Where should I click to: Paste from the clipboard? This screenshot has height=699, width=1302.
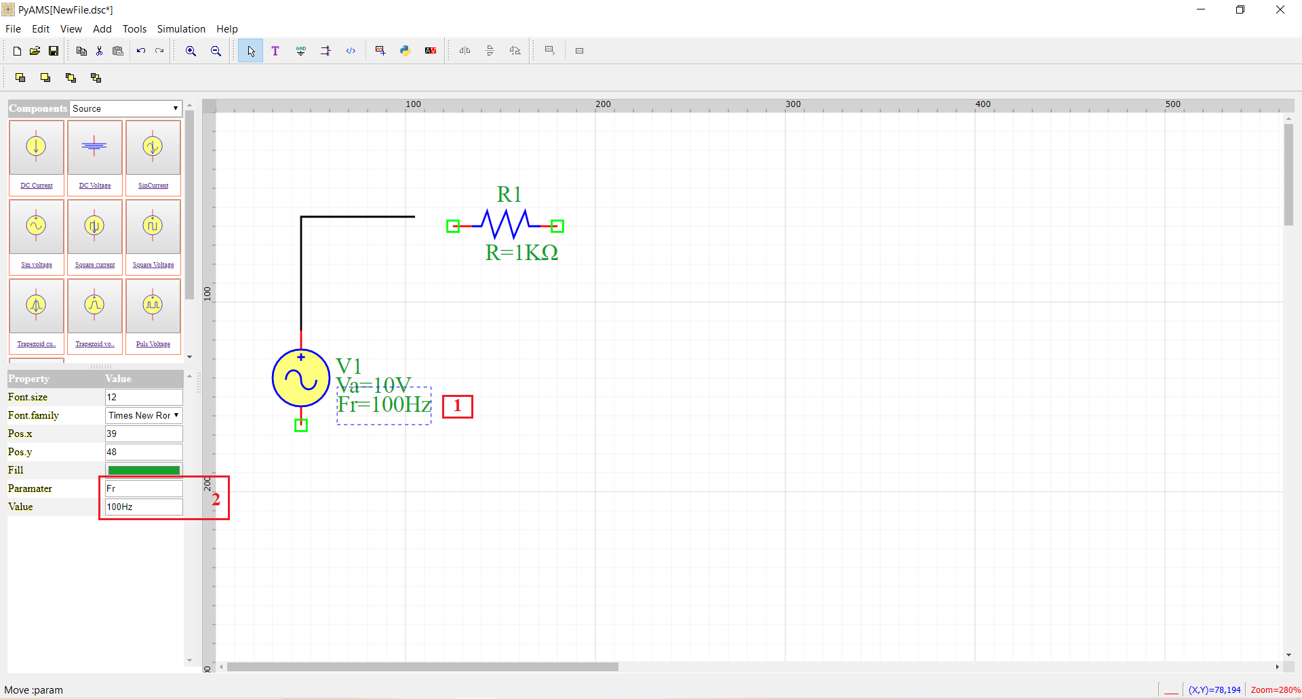coord(118,51)
